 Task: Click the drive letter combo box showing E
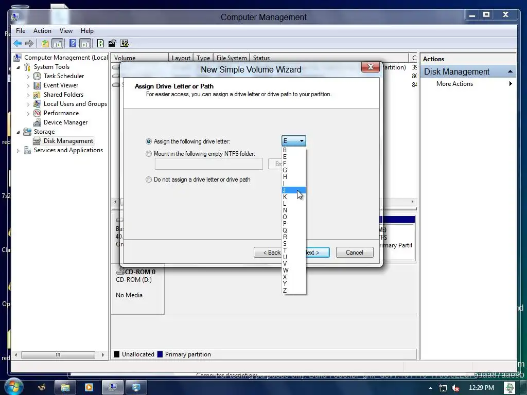point(294,141)
